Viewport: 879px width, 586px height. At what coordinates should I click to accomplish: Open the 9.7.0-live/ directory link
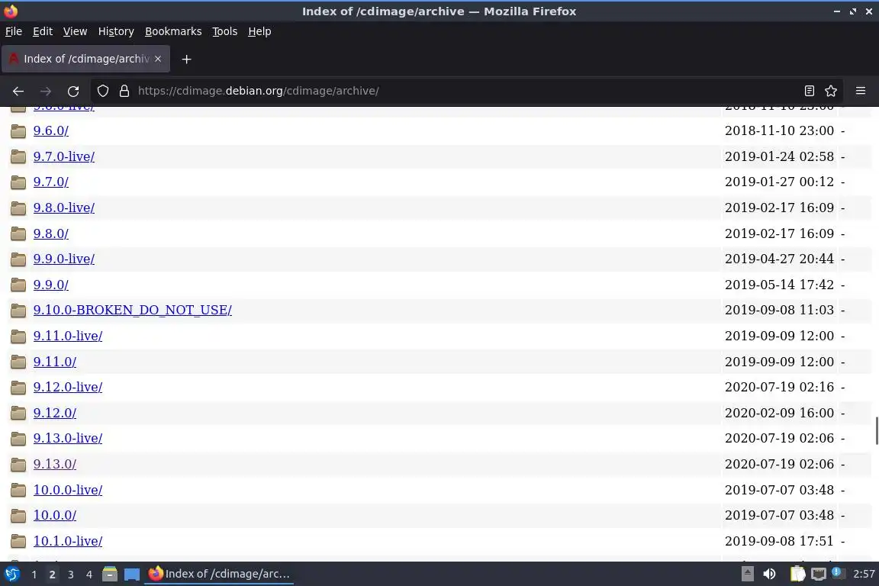click(64, 156)
